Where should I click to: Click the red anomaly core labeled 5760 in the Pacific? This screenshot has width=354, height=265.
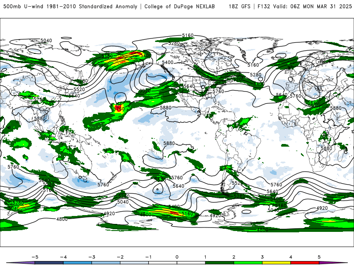[x=118, y=108]
